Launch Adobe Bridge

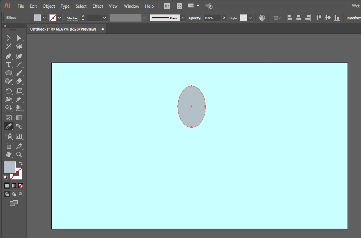pyautogui.click(x=167, y=6)
